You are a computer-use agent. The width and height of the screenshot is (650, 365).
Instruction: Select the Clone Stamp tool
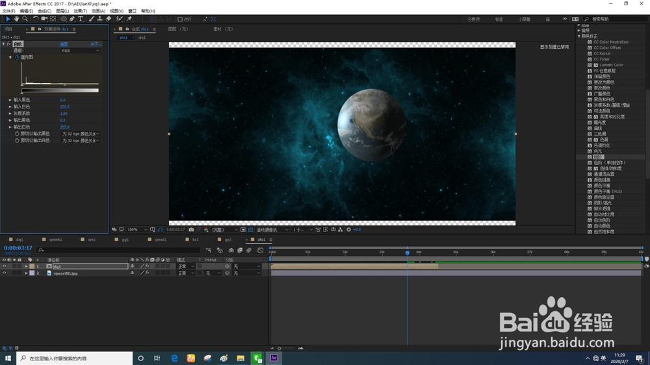[x=99, y=19]
